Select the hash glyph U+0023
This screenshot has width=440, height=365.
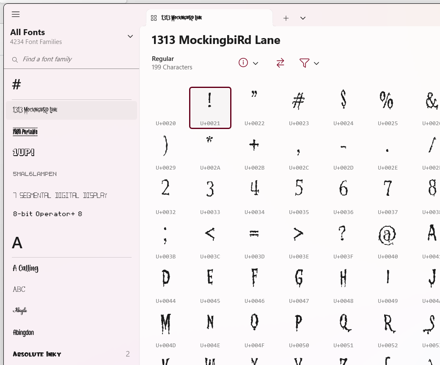[299, 108]
